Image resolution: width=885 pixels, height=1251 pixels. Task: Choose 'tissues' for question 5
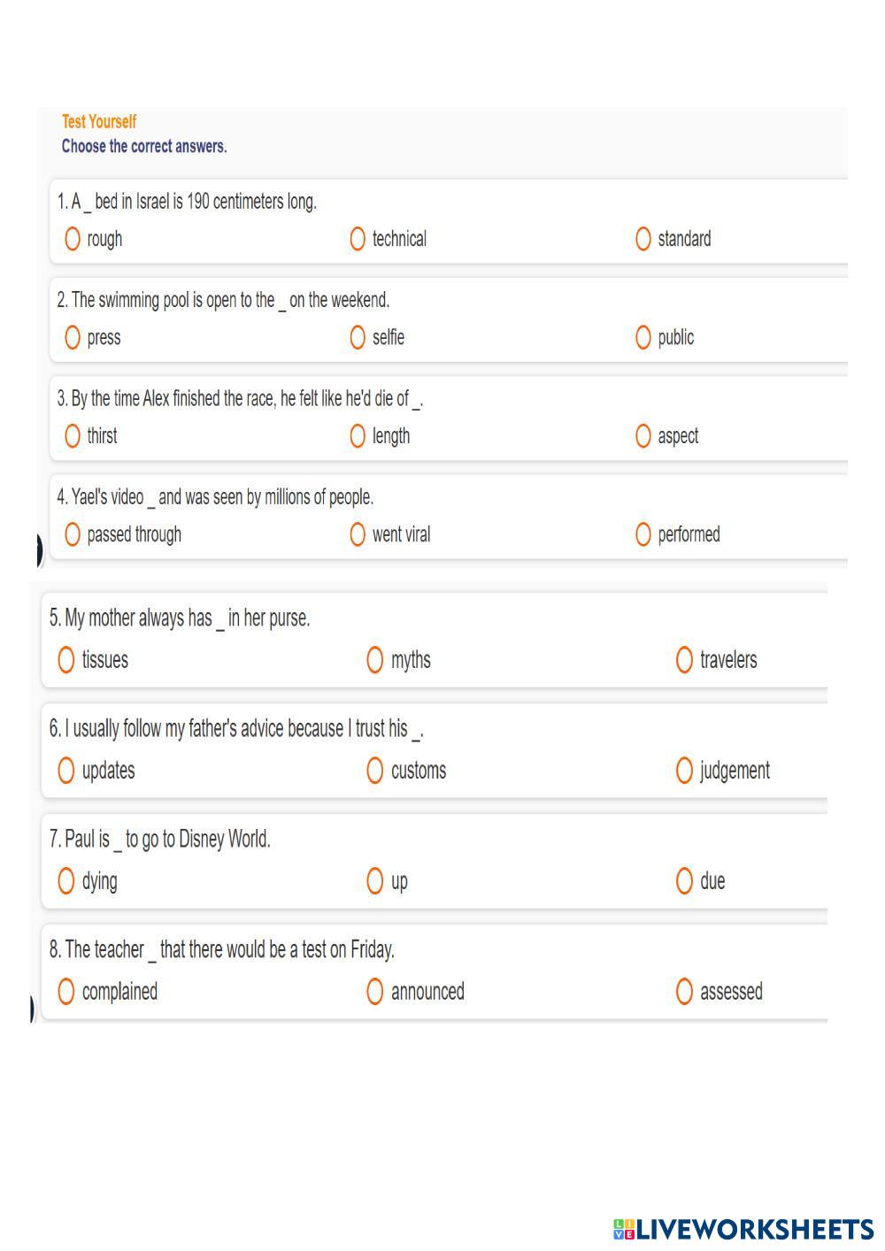click(x=65, y=660)
